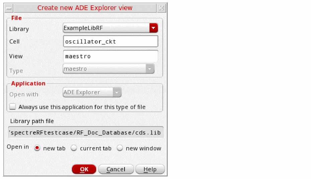The image size is (311, 179).
Task: Close the Create new ADE Explorer view dialog
Action: coord(162,8)
